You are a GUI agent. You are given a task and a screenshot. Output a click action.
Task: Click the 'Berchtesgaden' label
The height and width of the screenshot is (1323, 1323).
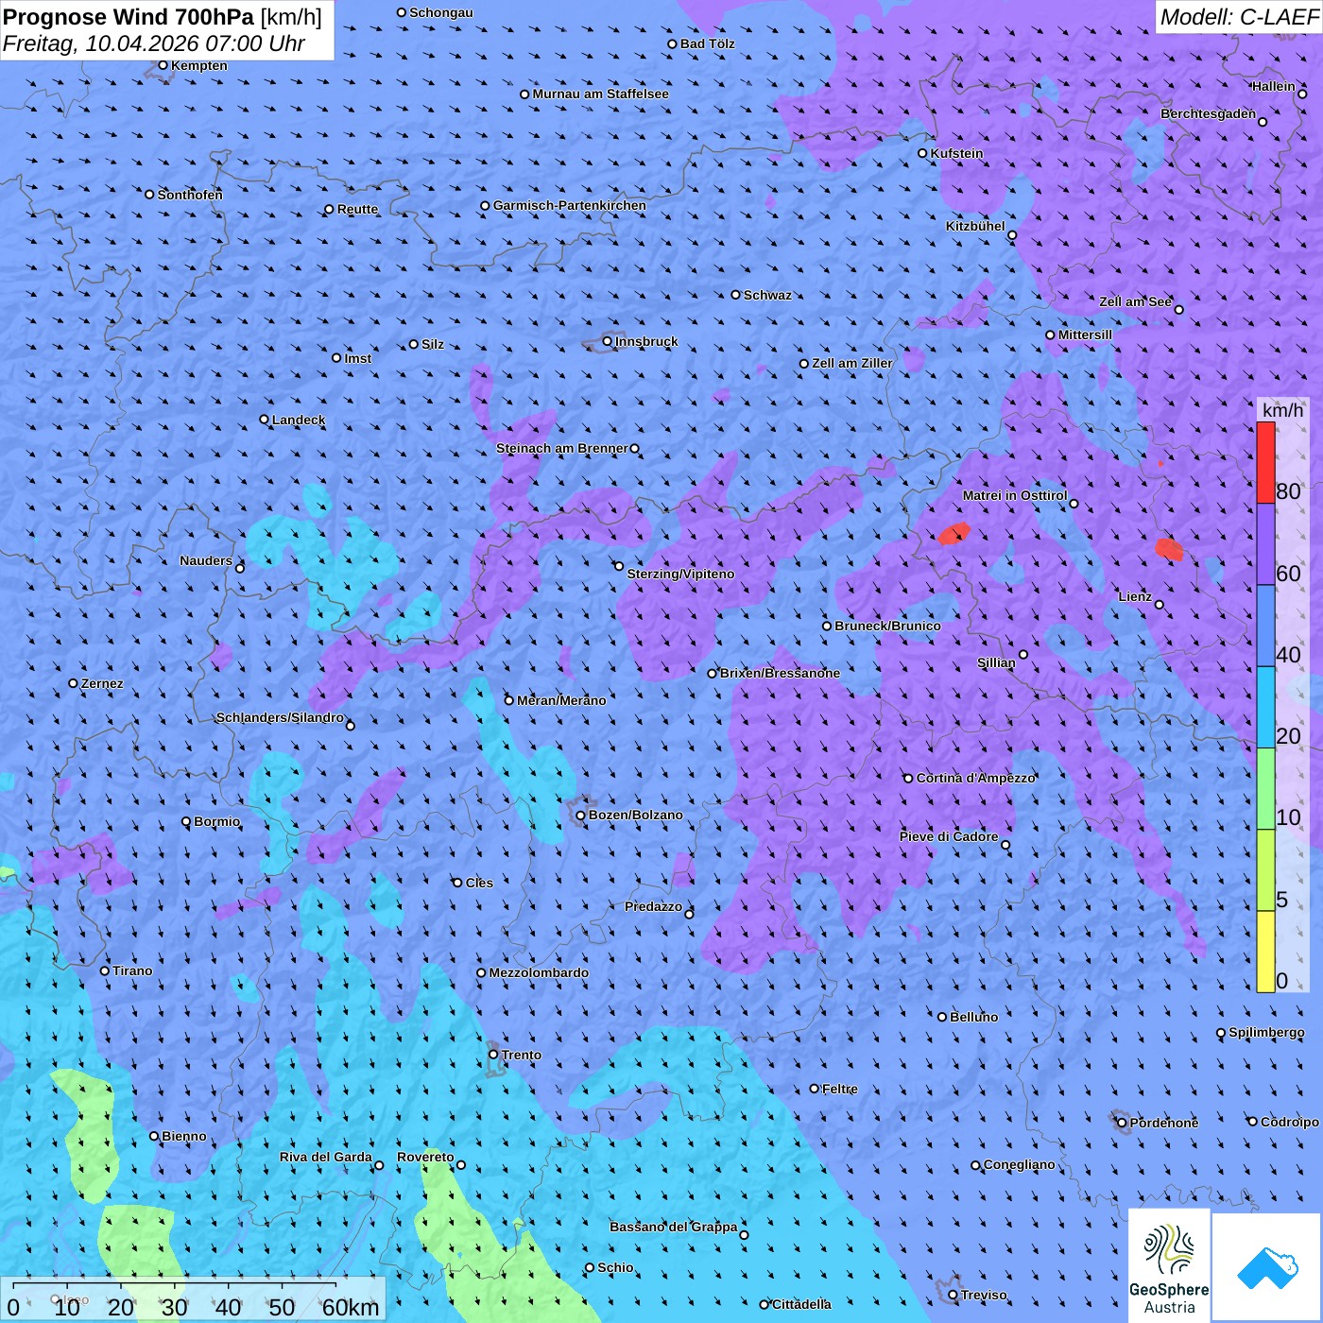pyautogui.click(x=1209, y=113)
